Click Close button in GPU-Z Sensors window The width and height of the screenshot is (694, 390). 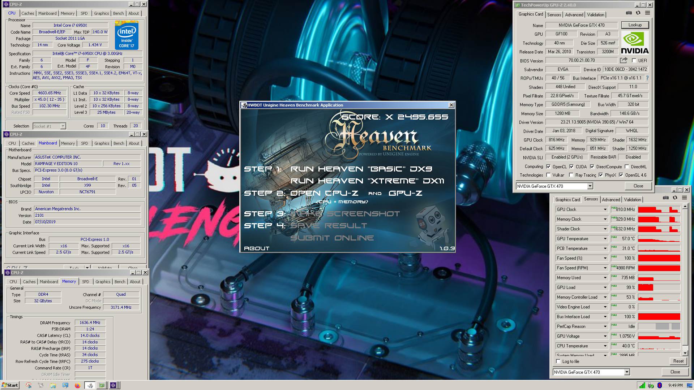click(675, 372)
